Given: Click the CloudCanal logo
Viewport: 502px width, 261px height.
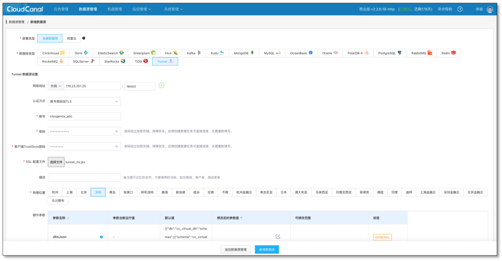Looking at the screenshot, I should (25, 9).
